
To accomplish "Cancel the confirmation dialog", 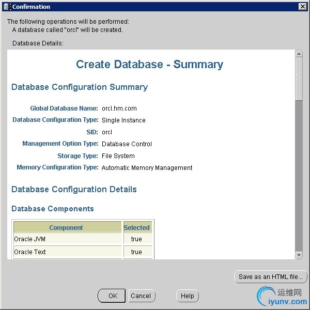I will point(142,296).
